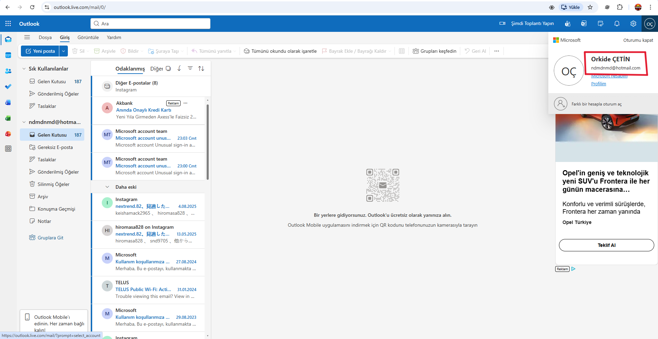Click the AdChoices triangle icon
Viewport: 658px width, 339px height.
click(573, 269)
